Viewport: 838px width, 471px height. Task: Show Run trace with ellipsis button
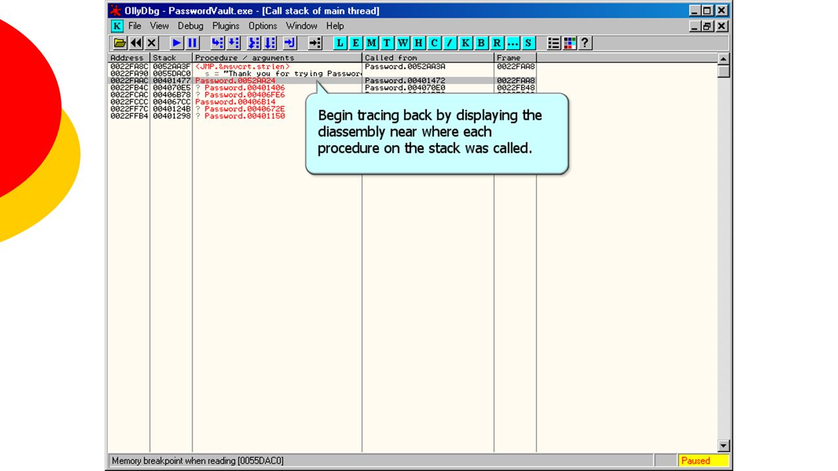[513, 43]
